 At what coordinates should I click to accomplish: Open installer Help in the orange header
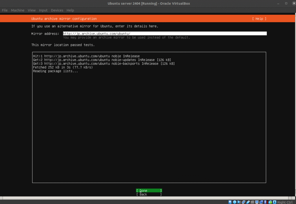[259, 19]
